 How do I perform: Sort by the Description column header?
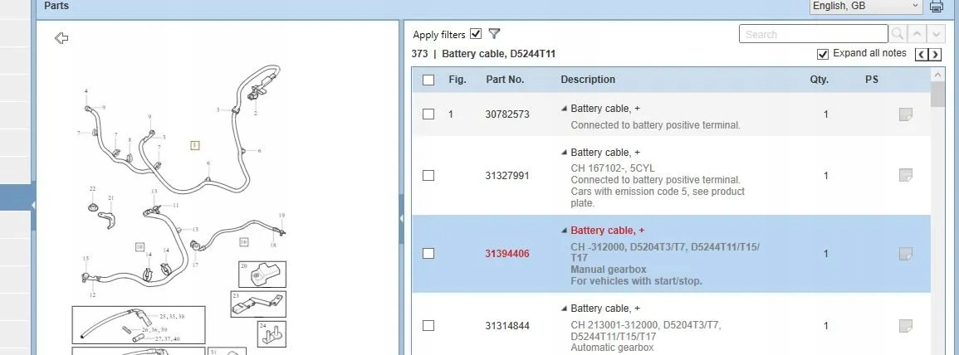(588, 80)
